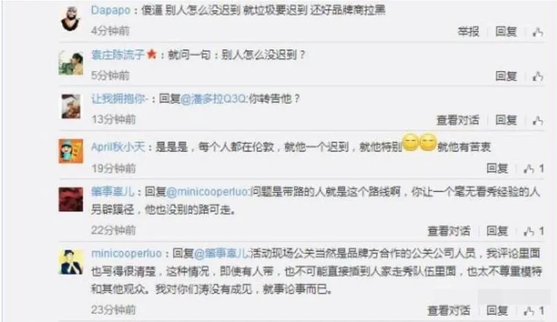Open Dapapo's avatar profile picture

(x=70, y=19)
